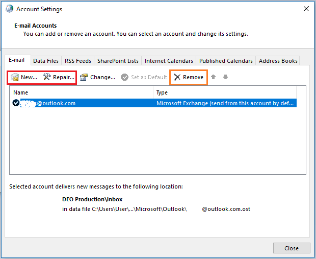Close the Account Settings dialog window
This screenshot has height=259, width=316.
click(x=306, y=9)
